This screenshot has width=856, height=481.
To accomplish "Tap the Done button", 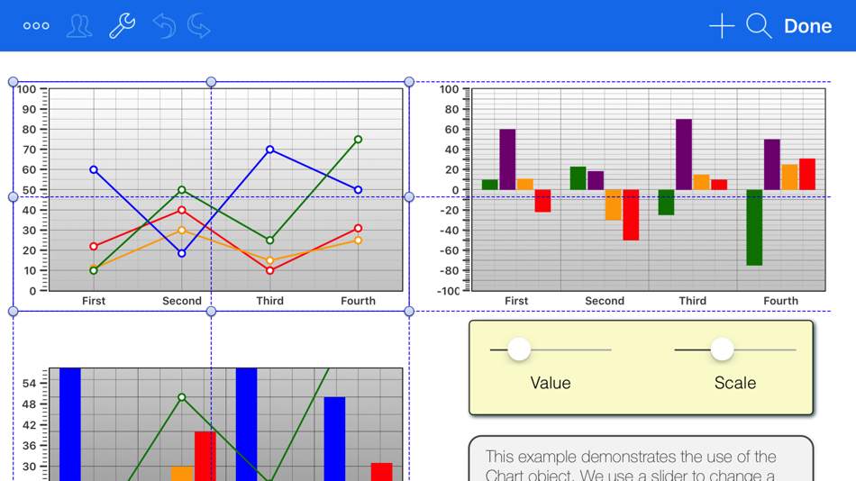I will (x=808, y=25).
